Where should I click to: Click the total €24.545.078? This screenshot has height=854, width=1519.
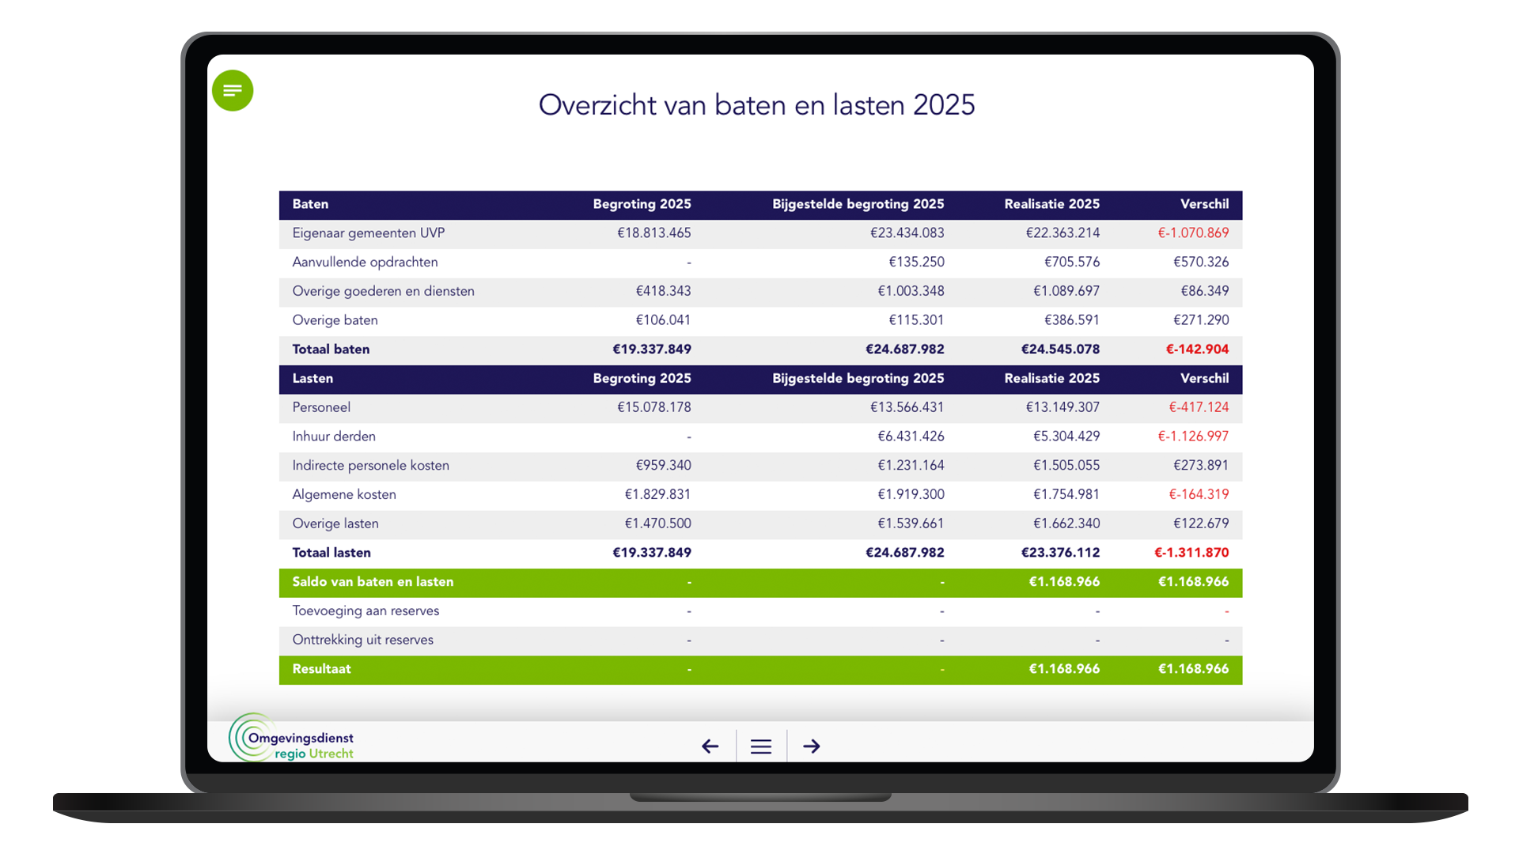pos(1060,350)
